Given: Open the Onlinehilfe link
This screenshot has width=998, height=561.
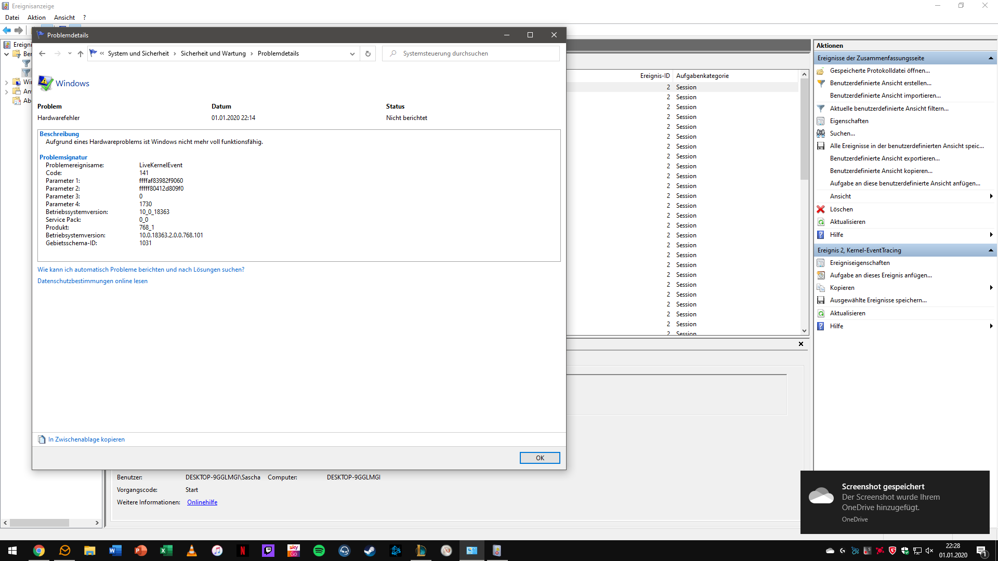Looking at the screenshot, I should click(x=202, y=502).
